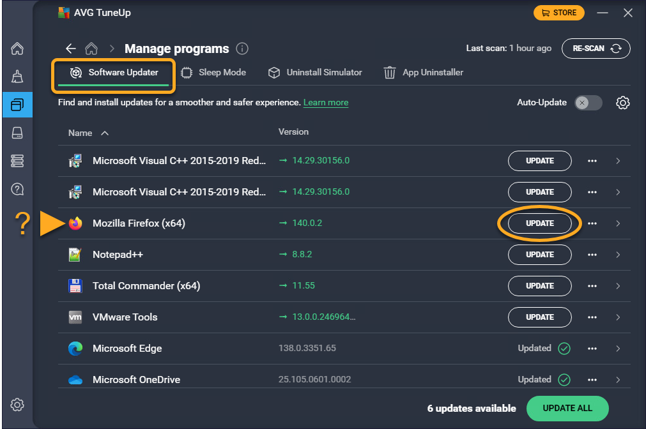Open more options for Notepad++
Viewport: 646px width, 429px height.
pos(592,255)
